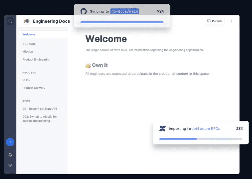Navigate to RFCs page under Process
252x179 pixels.
[x=26, y=80]
